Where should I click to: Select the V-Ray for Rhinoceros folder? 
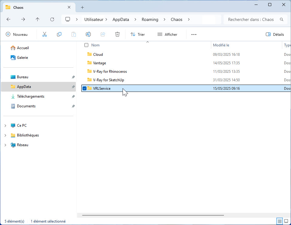click(110, 72)
